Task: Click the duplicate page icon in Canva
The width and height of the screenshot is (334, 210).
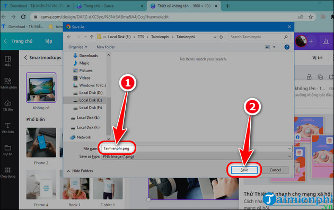Action: [x=320, y=77]
